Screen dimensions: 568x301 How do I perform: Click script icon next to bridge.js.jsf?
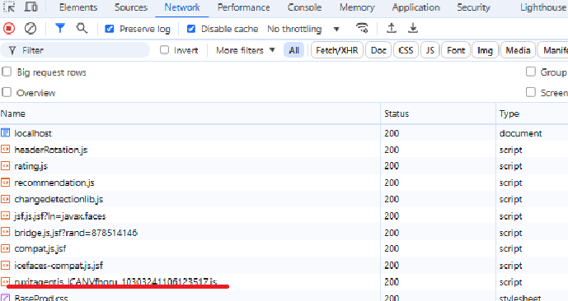[6, 233]
